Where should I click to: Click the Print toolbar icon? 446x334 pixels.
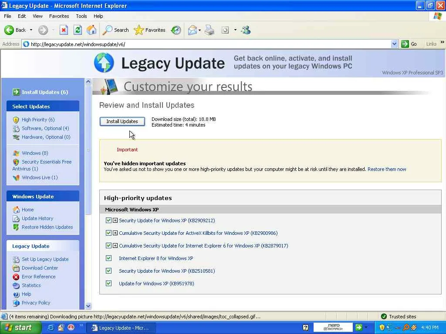pos(209,30)
